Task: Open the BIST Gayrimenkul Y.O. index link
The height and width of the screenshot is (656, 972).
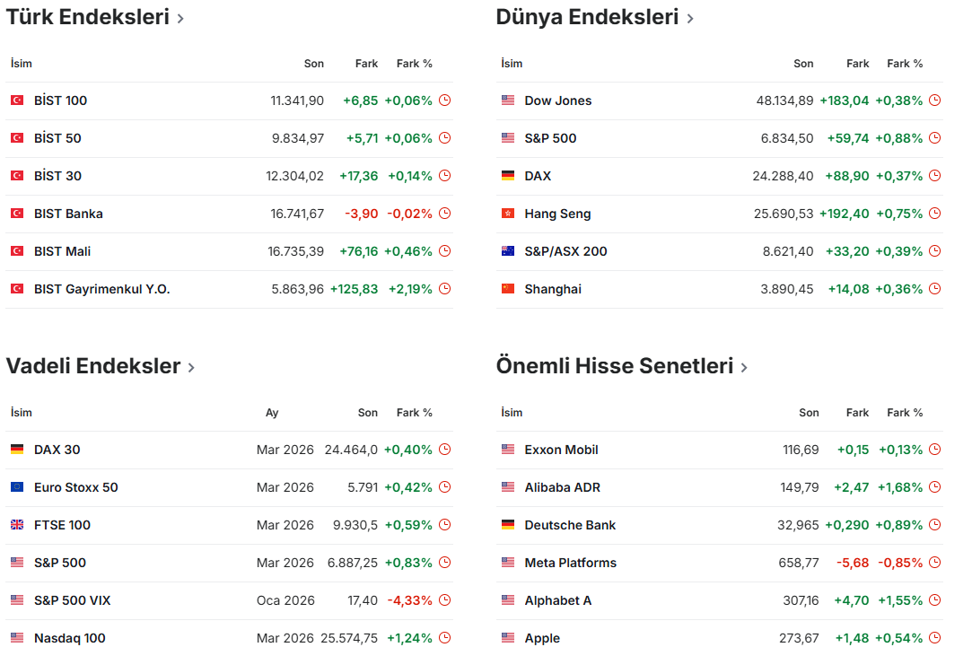Action: (101, 289)
